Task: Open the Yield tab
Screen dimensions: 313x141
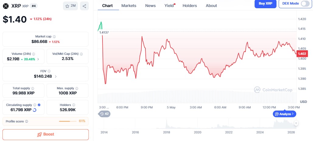Action: pos(169,5)
